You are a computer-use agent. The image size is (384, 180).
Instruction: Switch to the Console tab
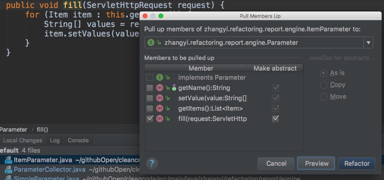[78, 140]
